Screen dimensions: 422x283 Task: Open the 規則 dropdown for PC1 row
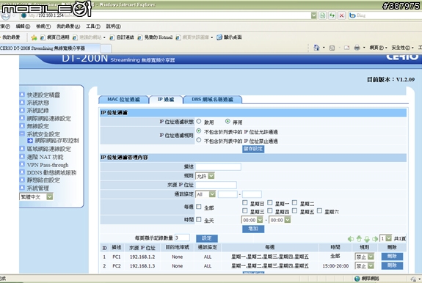[365, 257]
